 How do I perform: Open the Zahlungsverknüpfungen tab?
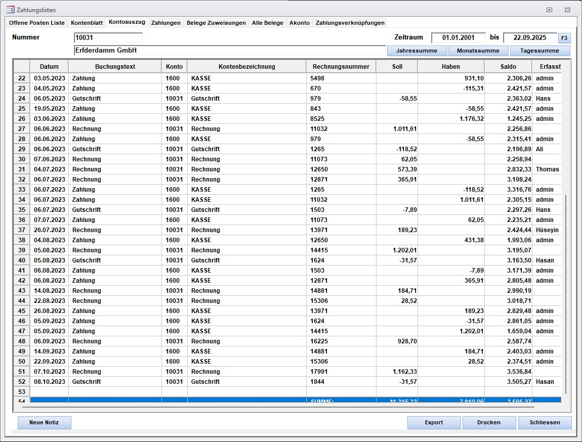click(x=350, y=23)
